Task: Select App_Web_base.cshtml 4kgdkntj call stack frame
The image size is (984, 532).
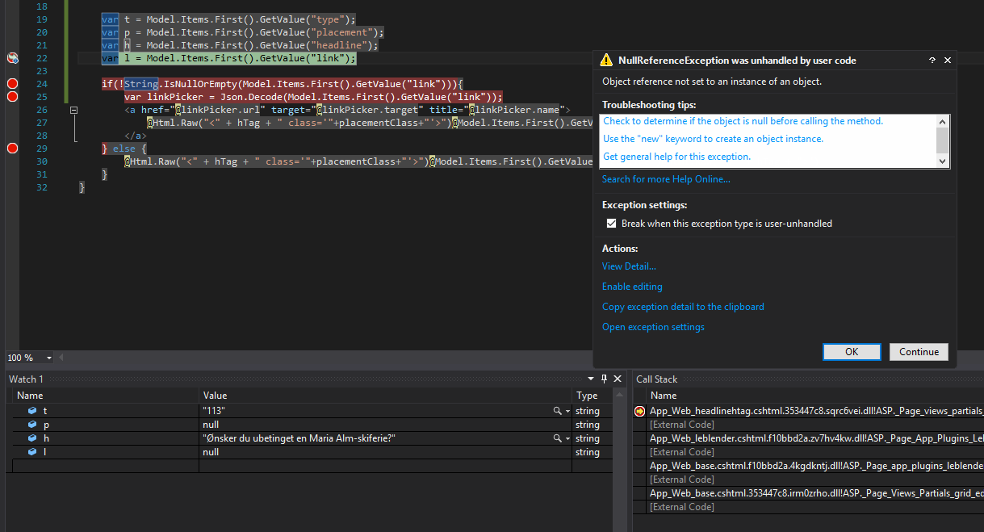Action: coord(816,466)
